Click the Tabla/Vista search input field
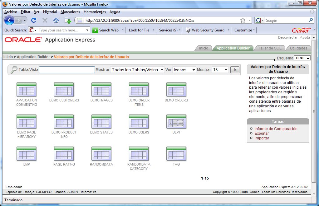This screenshot has height=206, width=319. click(x=67, y=70)
